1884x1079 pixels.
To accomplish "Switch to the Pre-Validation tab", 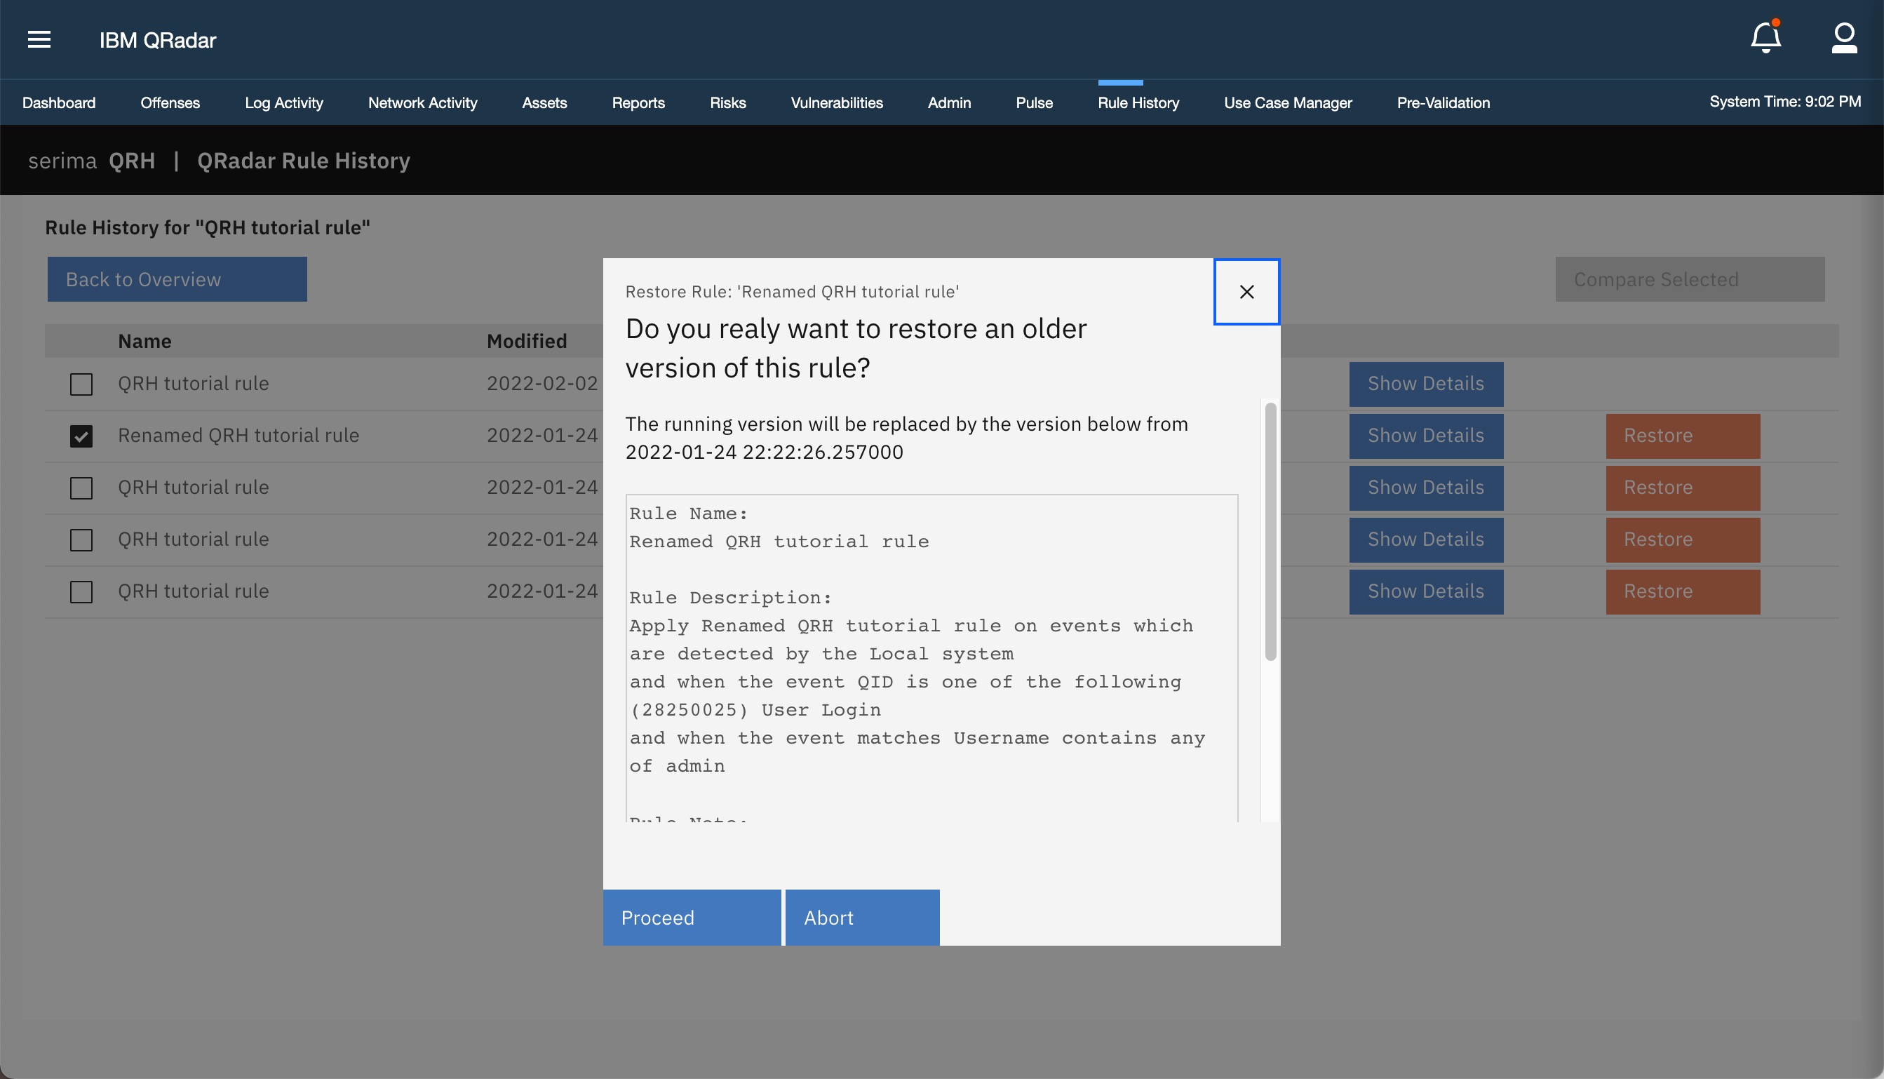I will tap(1442, 102).
